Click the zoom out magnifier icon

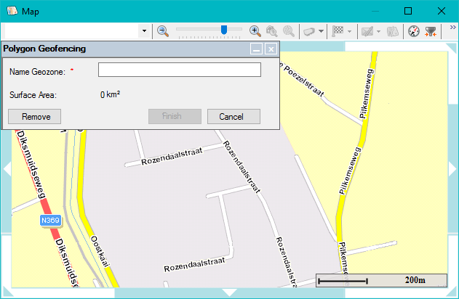pos(163,31)
